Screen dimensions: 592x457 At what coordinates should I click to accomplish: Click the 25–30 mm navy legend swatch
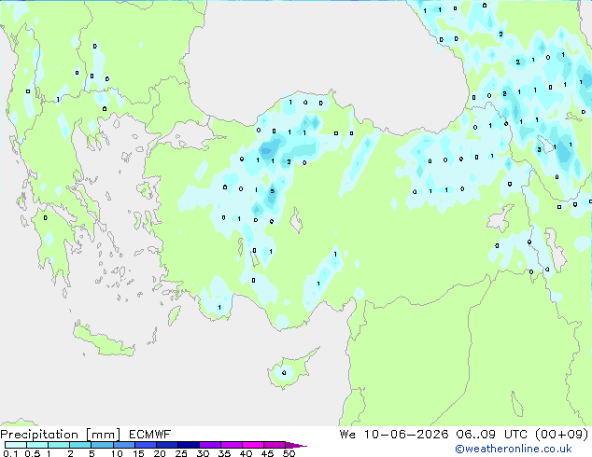click(189, 445)
